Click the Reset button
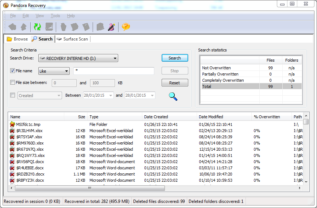 (175, 83)
